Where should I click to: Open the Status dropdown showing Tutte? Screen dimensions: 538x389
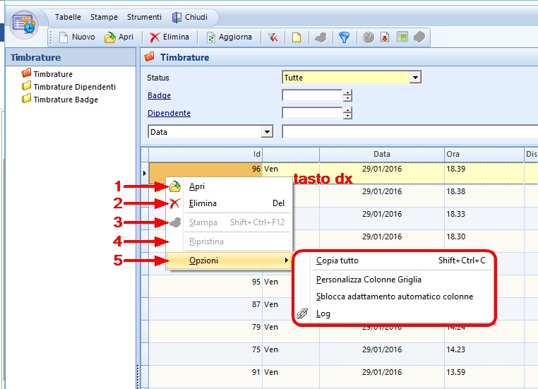click(x=415, y=78)
